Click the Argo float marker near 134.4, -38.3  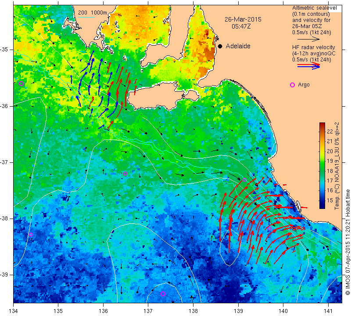(31, 235)
